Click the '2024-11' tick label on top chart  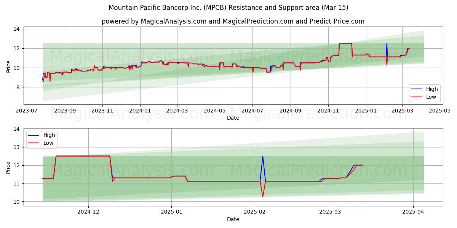(x=328, y=110)
